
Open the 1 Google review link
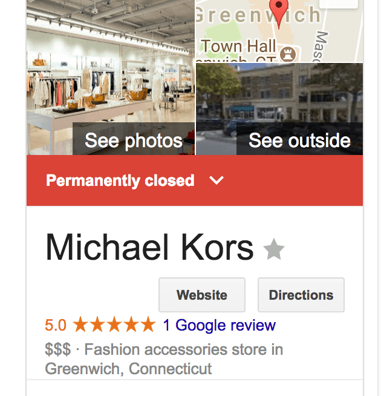[220, 325]
